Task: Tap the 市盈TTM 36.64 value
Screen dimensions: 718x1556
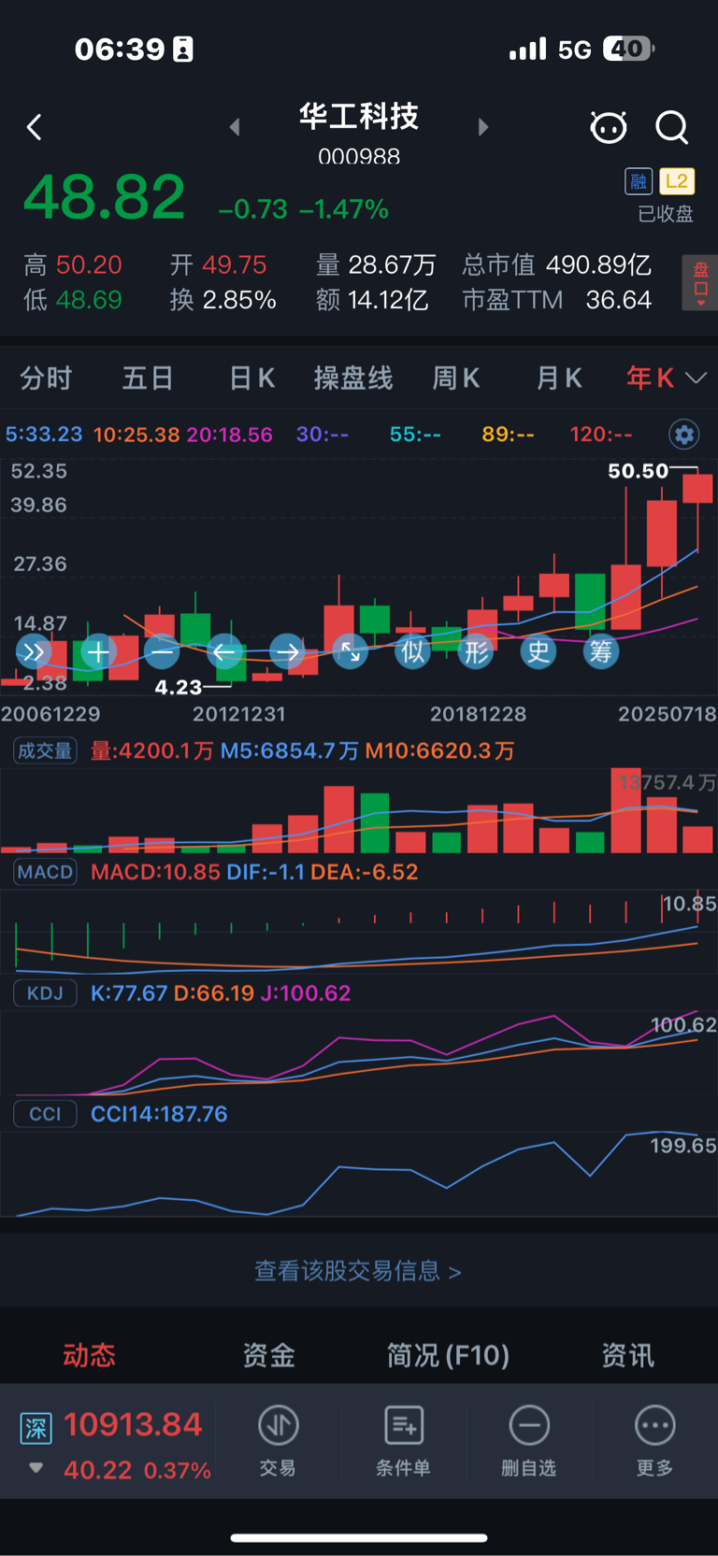Action: (557, 300)
